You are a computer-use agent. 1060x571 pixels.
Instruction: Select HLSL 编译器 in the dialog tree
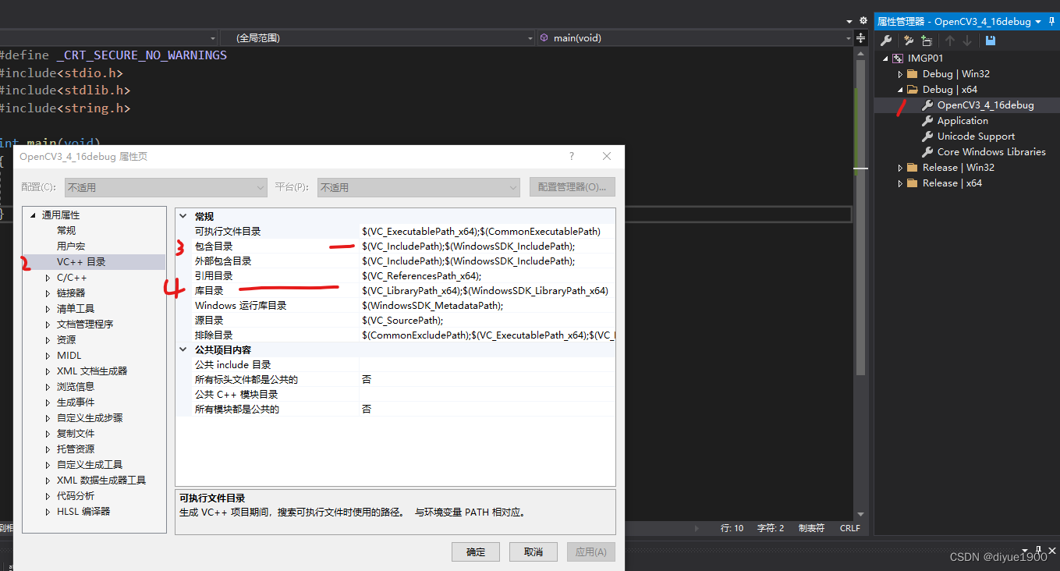click(x=83, y=512)
